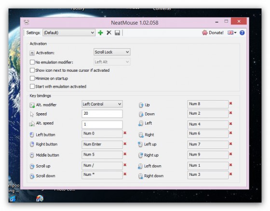Maximize the NeatMouse window
Viewport: 270px width, 211px height.
(x=226, y=21)
